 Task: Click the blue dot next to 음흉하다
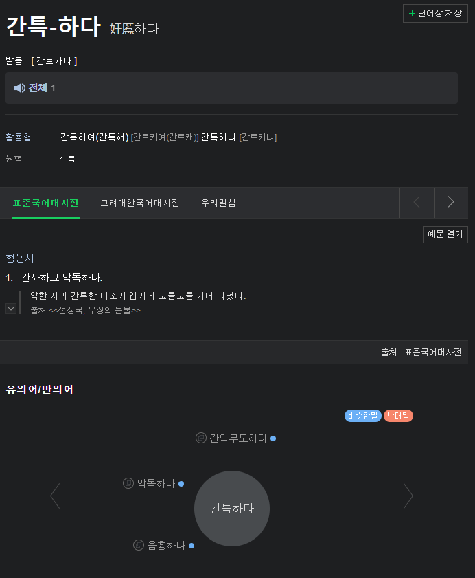click(192, 546)
